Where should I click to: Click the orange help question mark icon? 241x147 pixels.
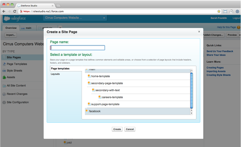[x=239, y=27]
